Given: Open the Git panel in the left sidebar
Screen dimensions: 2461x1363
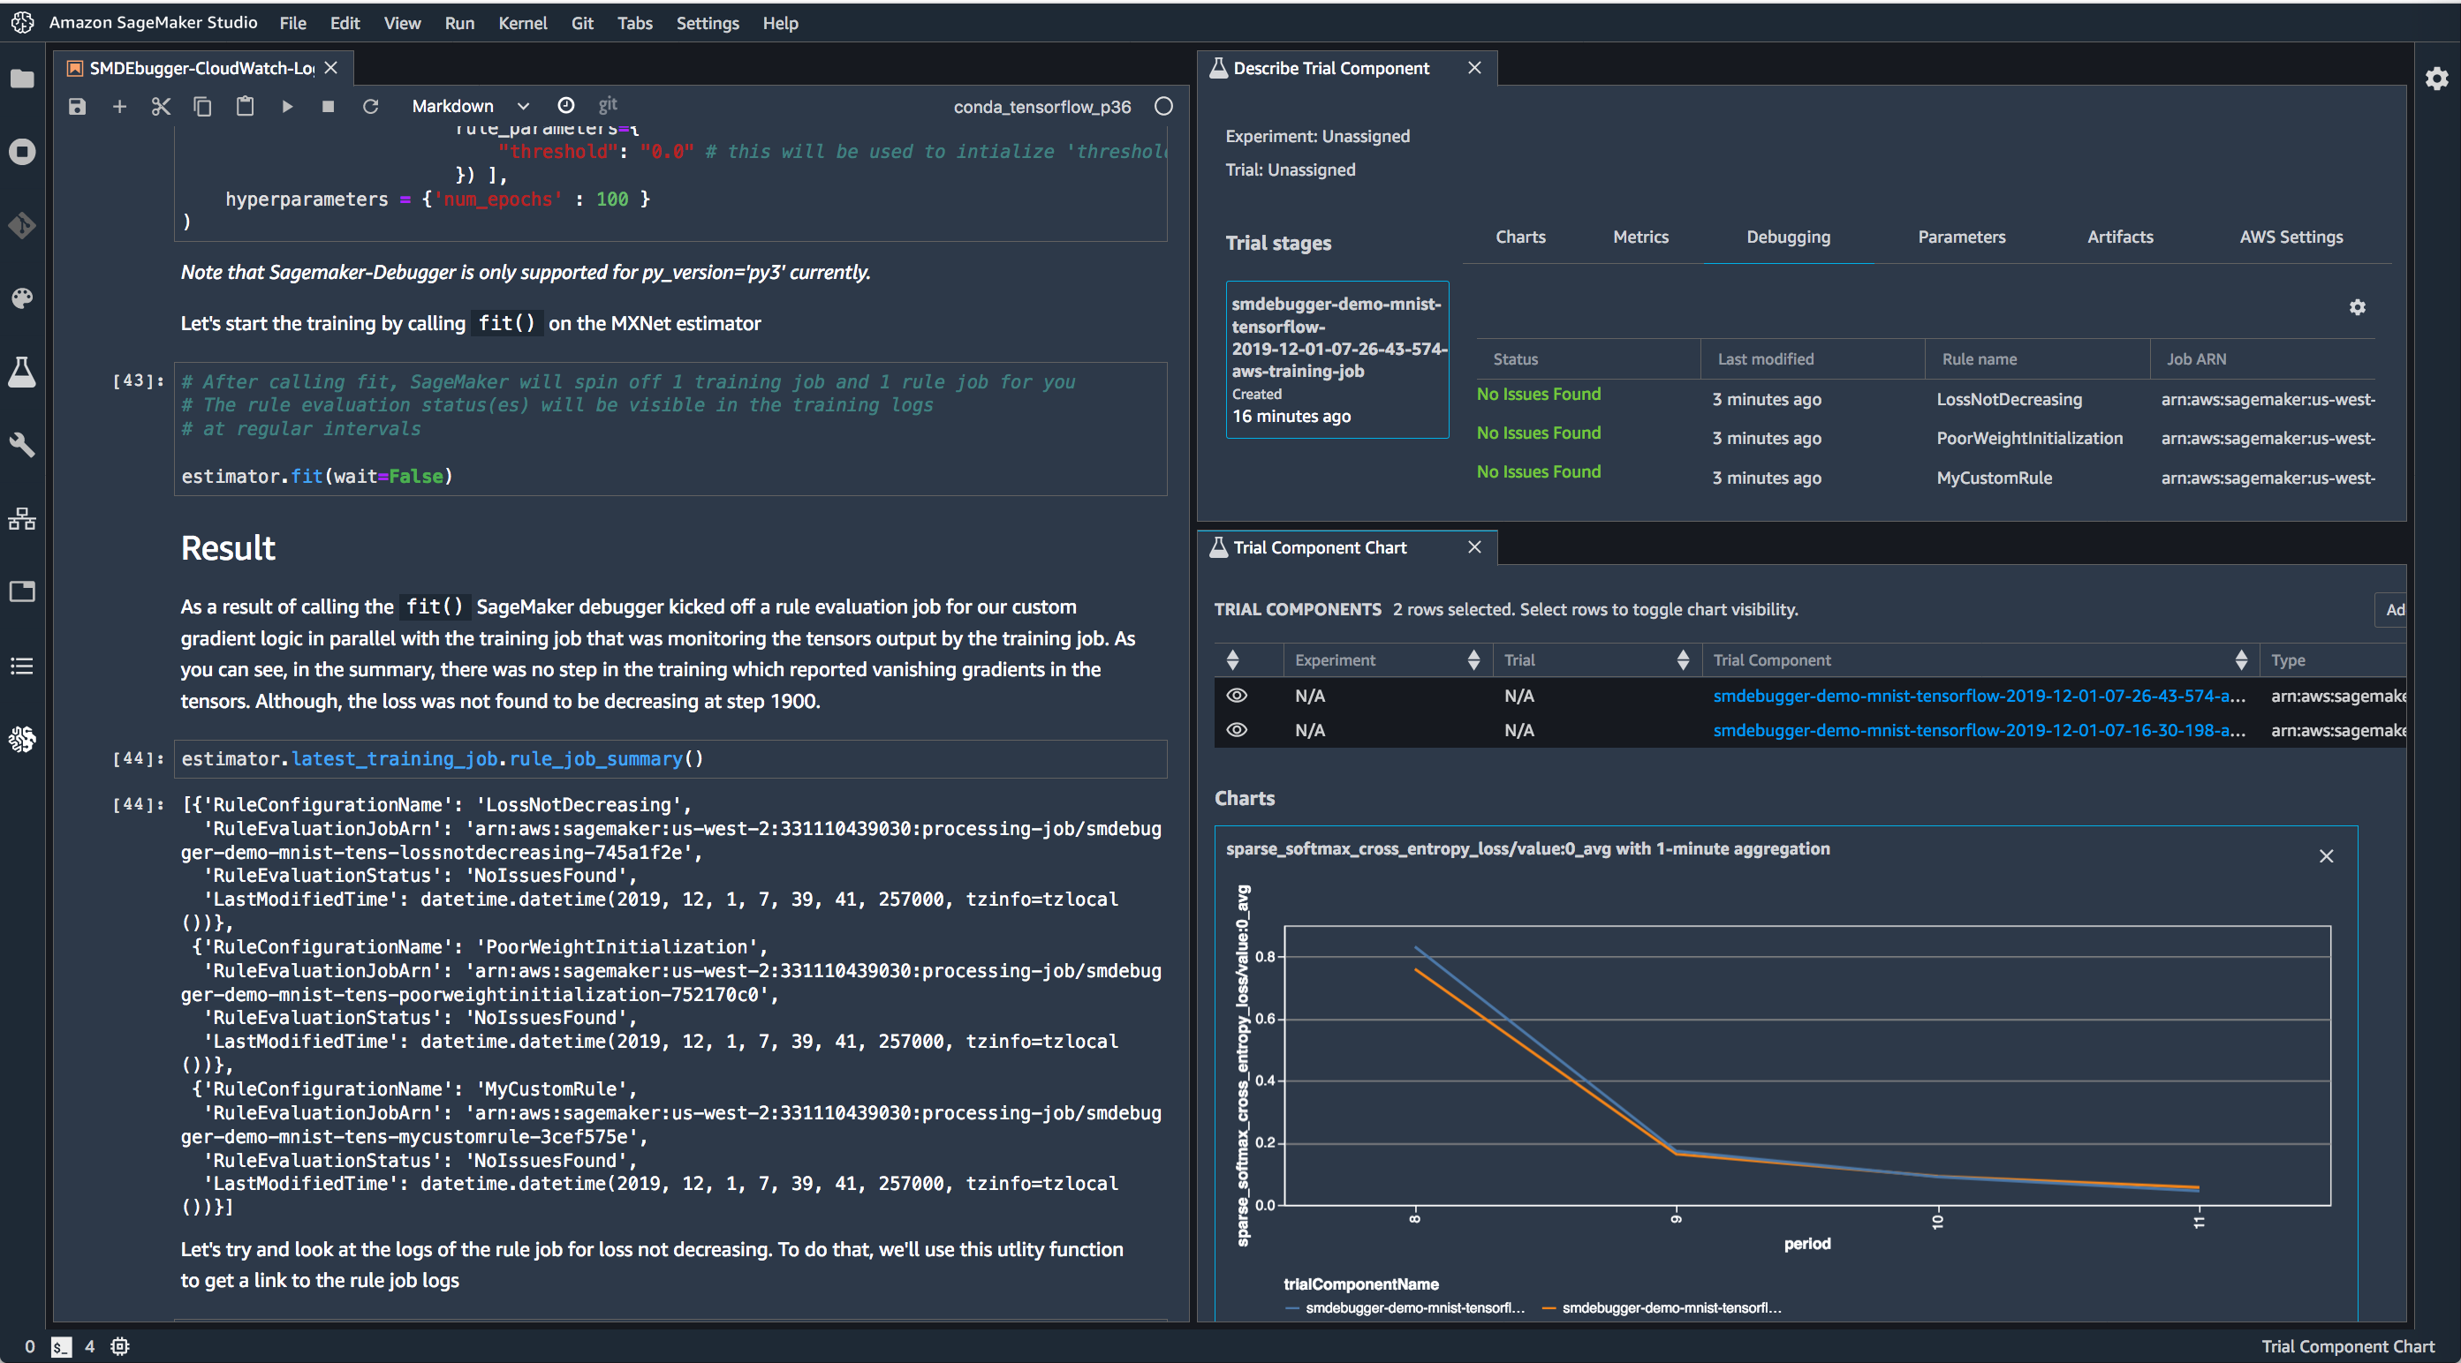Looking at the screenshot, I should point(22,225).
